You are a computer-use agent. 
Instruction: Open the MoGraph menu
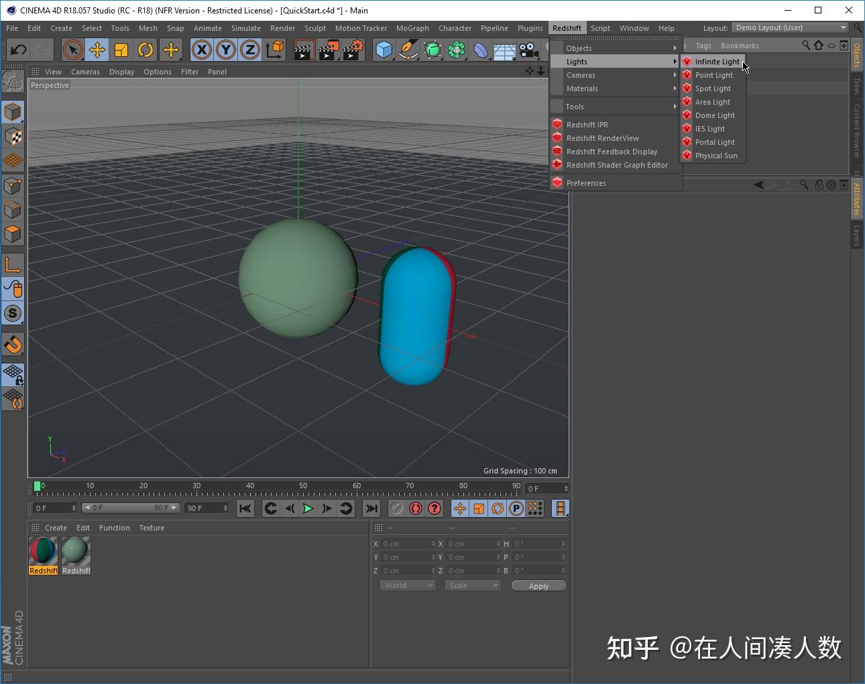412,27
